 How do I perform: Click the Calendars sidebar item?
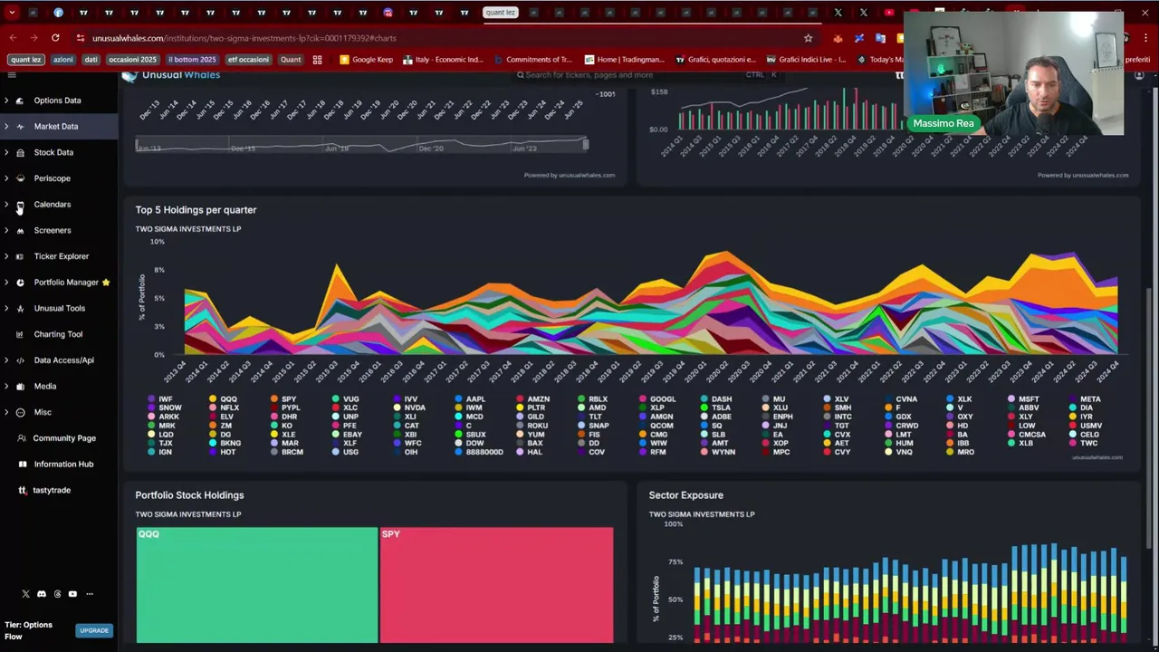pos(52,205)
